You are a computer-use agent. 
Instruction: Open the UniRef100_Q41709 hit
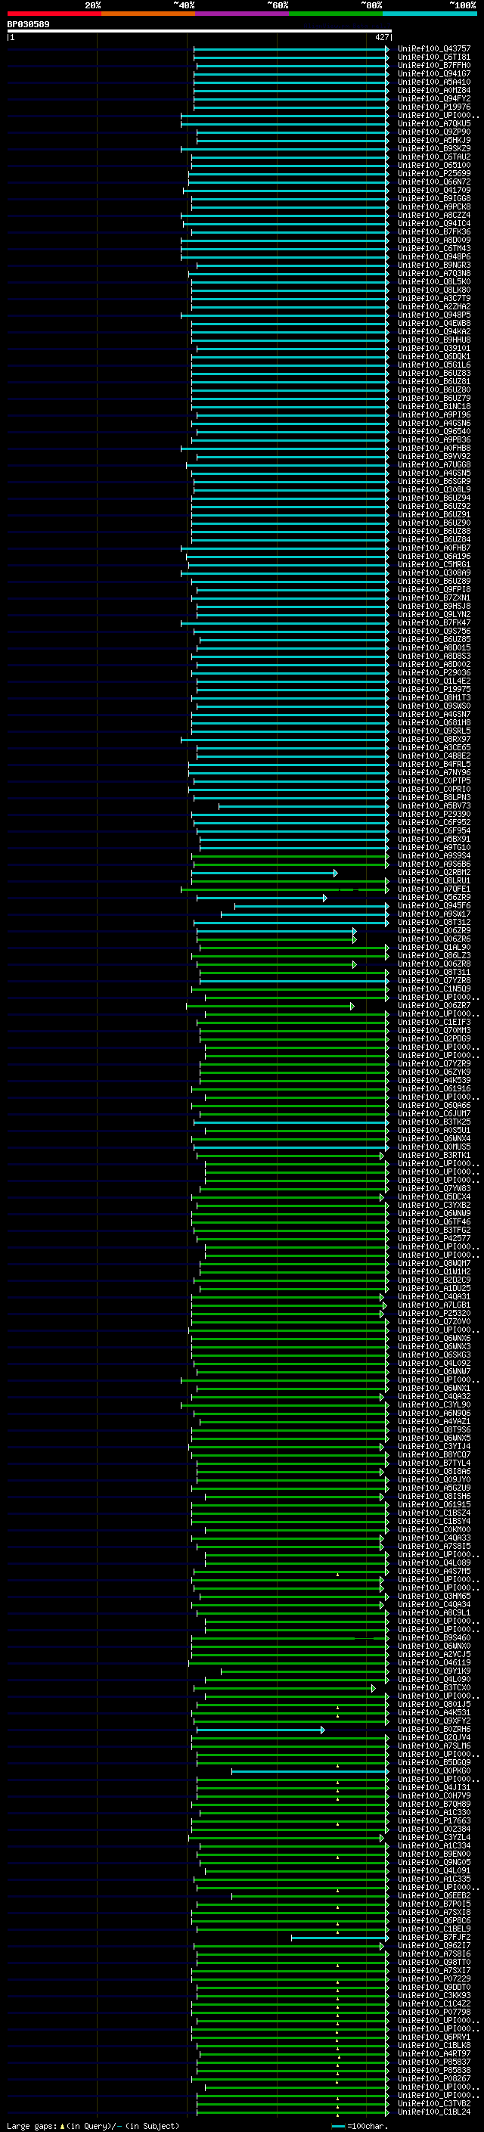pyautogui.click(x=433, y=191)
